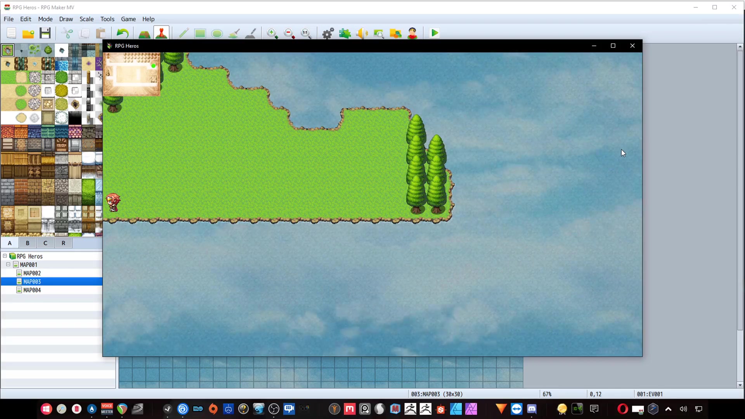Image resolution: width=745 pixels, height=419 pixels.
Task: Collapse the MAP001 tree node
Action: pos(8,265)
